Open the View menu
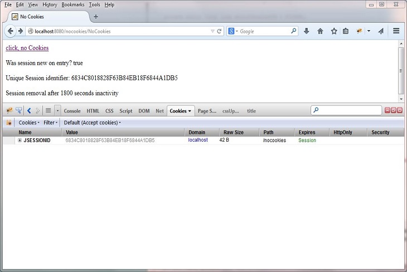 (x=33, y=4)
